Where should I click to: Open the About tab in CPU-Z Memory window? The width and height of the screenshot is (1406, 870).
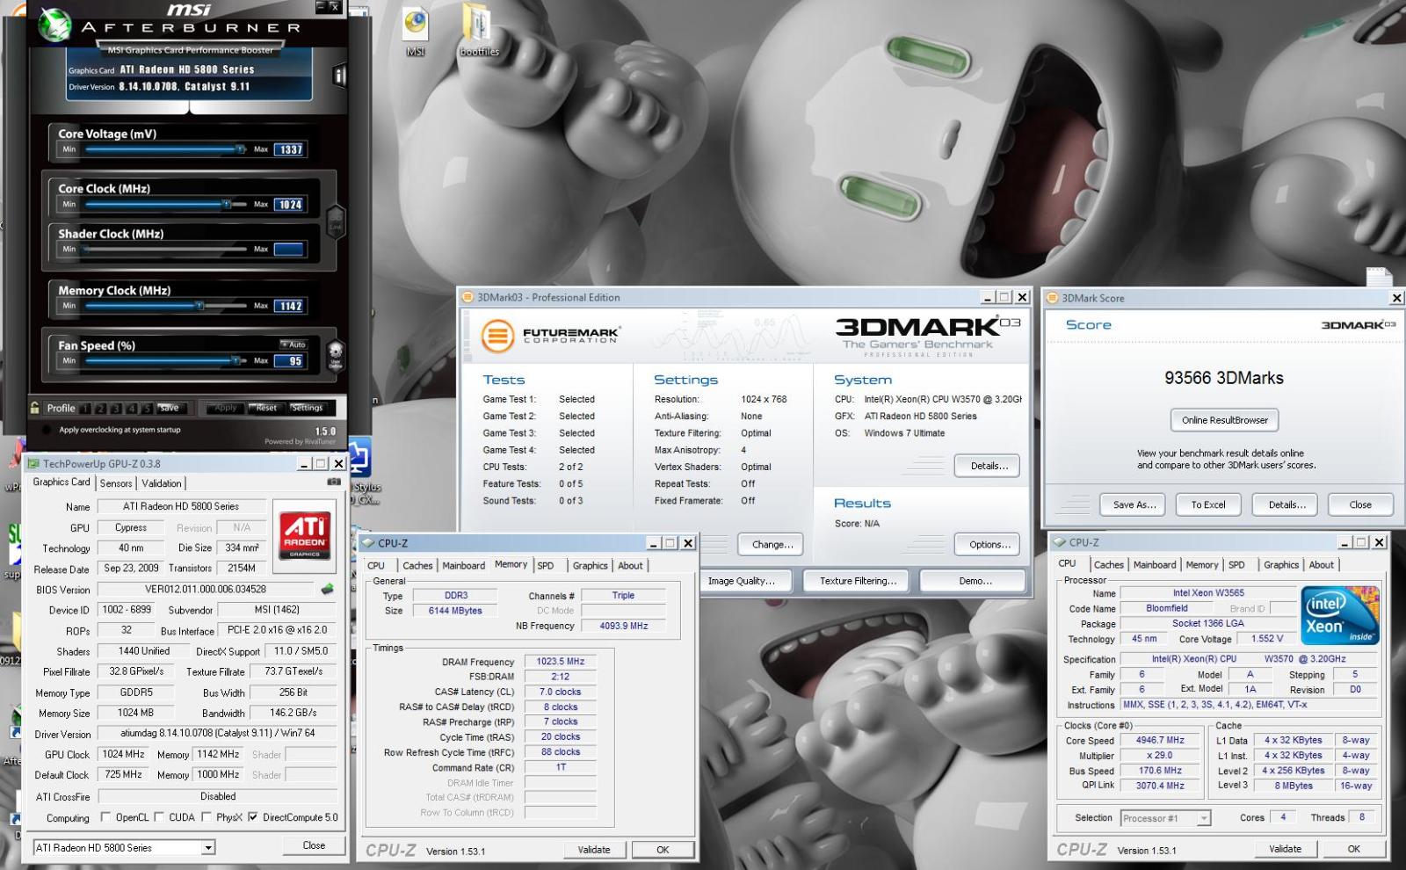click(630, 566)
